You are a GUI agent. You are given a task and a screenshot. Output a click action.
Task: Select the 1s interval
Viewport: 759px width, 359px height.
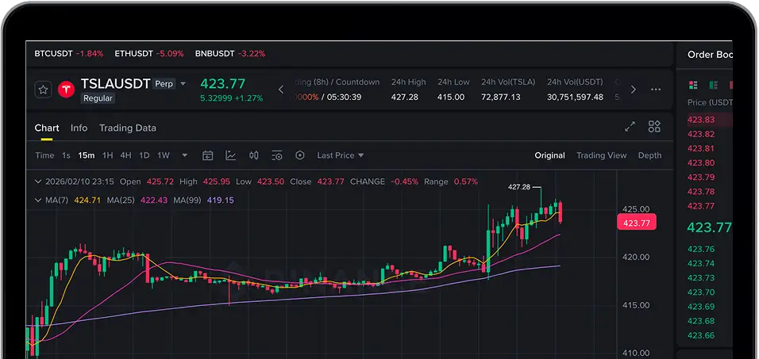pos(67,155)
